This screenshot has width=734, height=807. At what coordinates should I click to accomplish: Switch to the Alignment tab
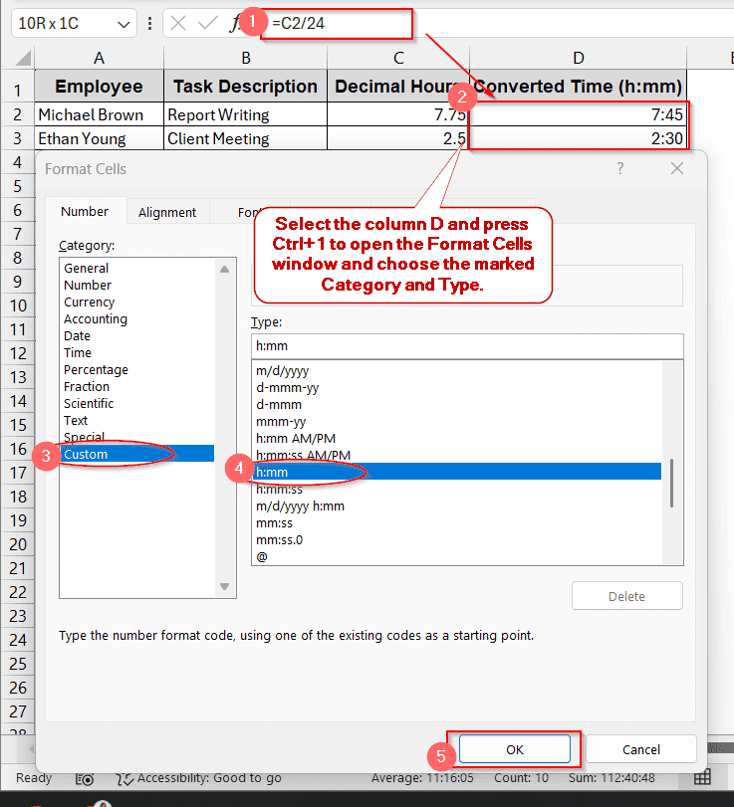(x=167, y=212)
